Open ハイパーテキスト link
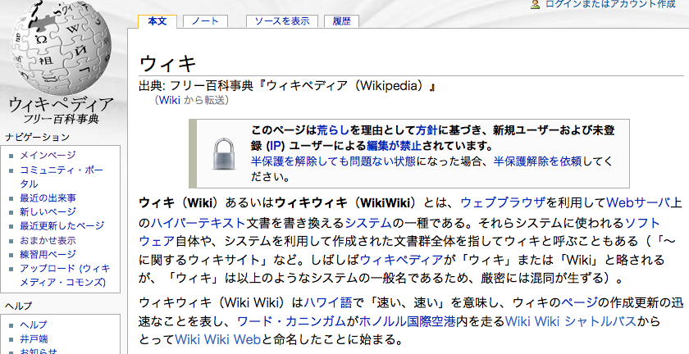 pos(198,223)
